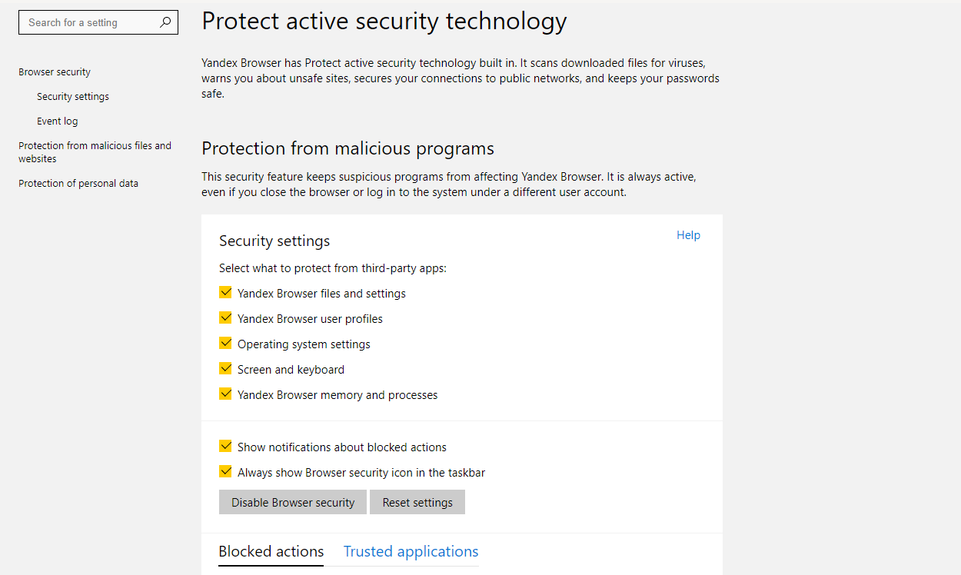Uncheck Operating system settings protection

[225, 344]
